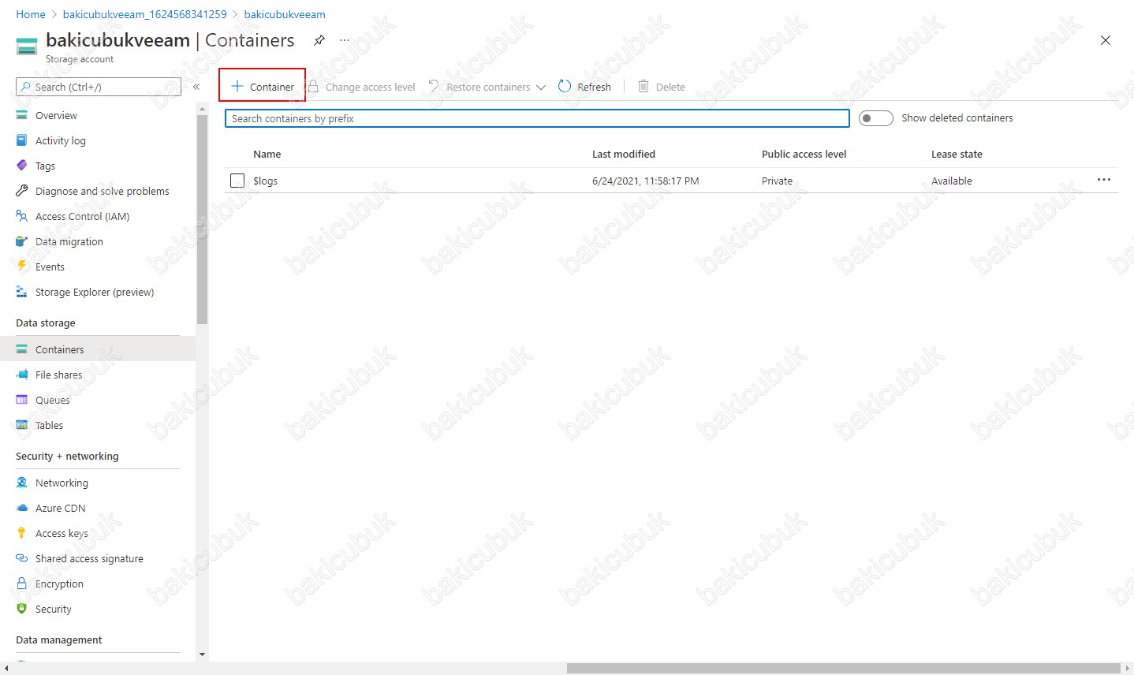Click the horizontal scrollbar left arrow
The width and height of the screenshot is (1134, 675).
tap(6, 669)
